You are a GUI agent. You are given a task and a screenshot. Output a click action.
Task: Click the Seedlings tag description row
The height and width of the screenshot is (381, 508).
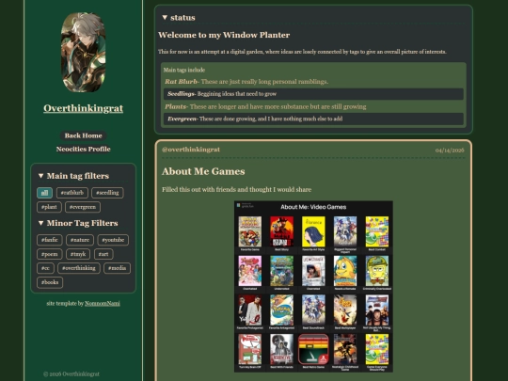313,94
